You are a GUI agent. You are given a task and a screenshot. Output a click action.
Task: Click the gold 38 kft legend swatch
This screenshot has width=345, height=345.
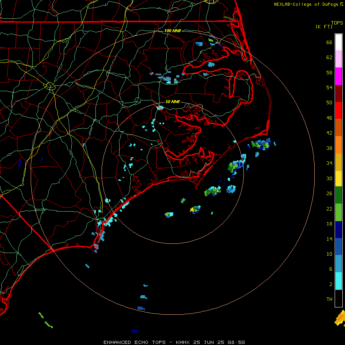338,162
